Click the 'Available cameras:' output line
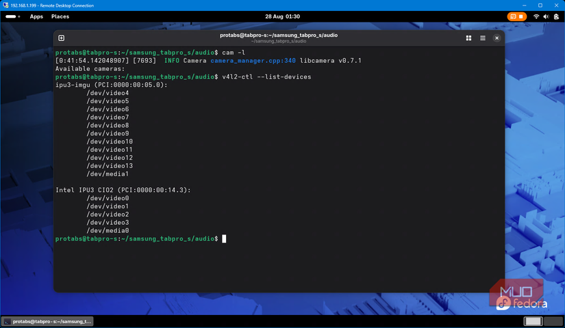565x328 pixels. coord(90,69)
